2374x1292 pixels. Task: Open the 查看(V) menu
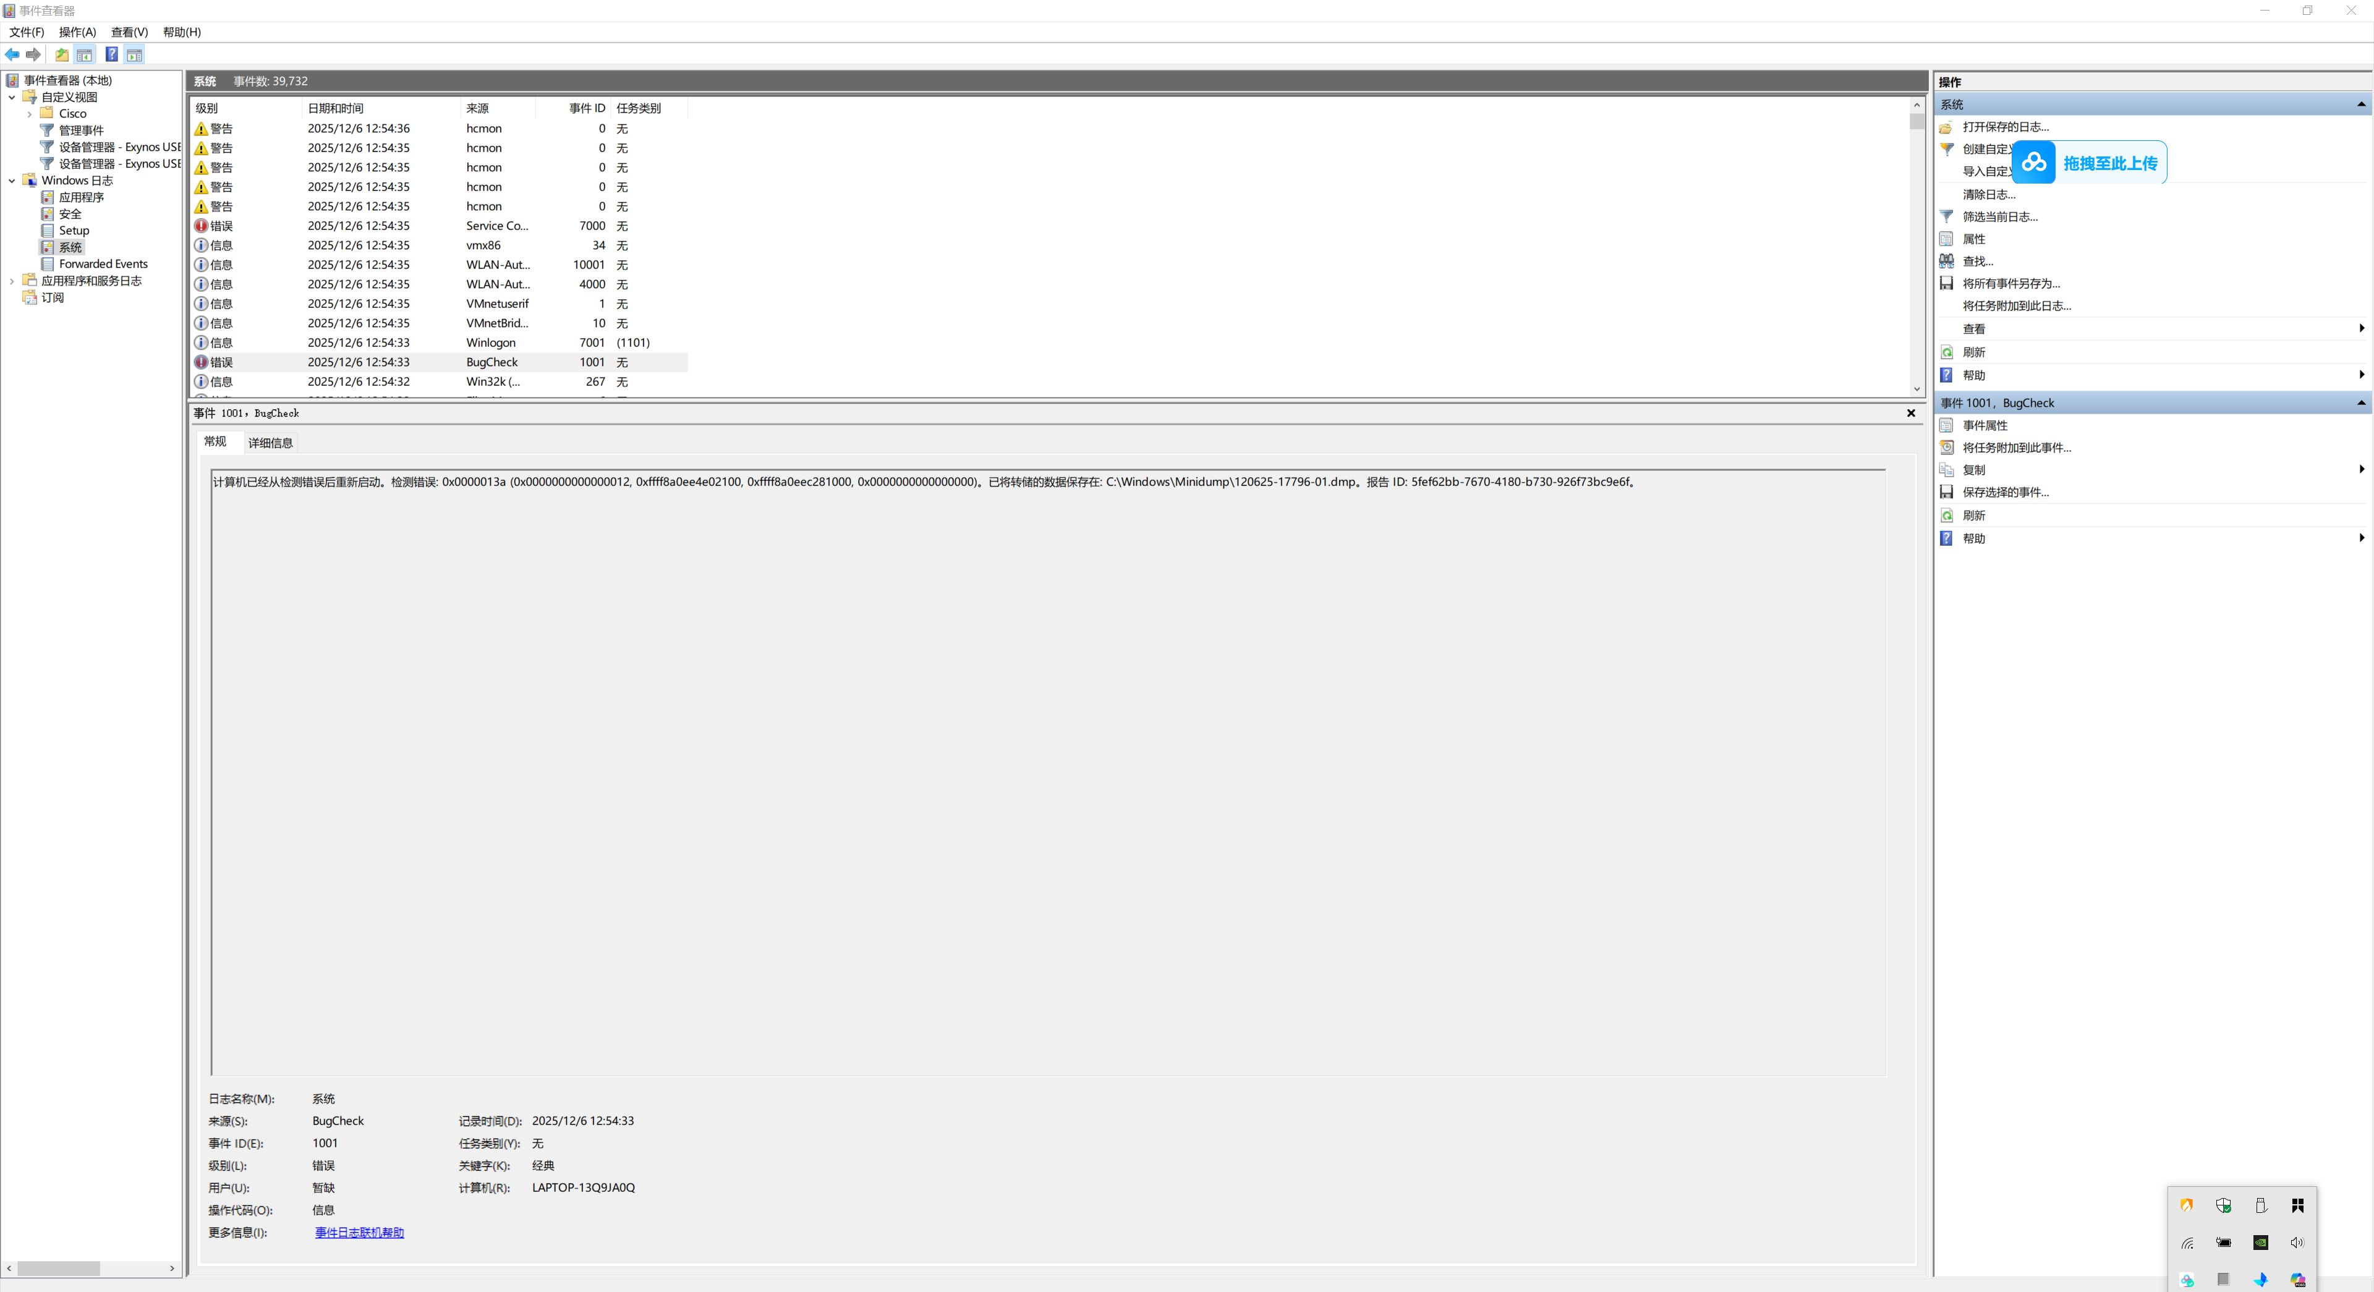click(x=129, y=32)
